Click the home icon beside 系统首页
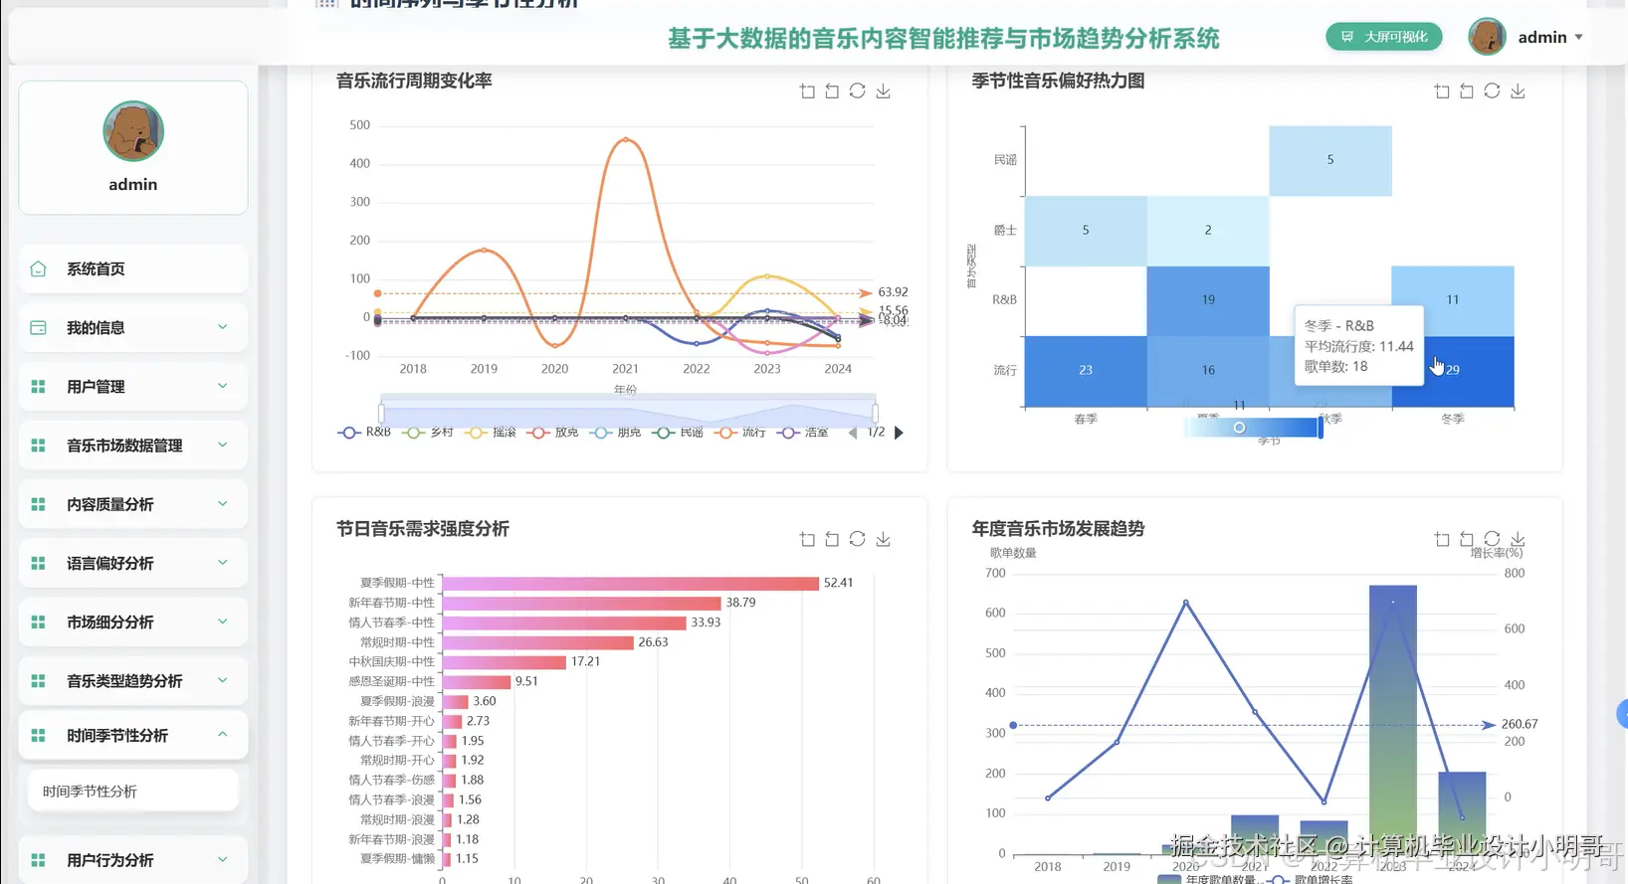 [x=38, y=268]
